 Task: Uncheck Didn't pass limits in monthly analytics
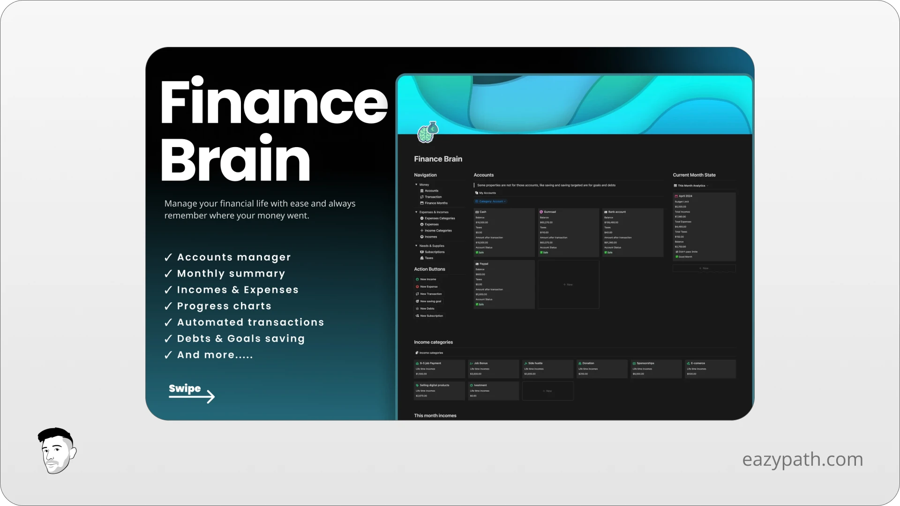(677, 252)
